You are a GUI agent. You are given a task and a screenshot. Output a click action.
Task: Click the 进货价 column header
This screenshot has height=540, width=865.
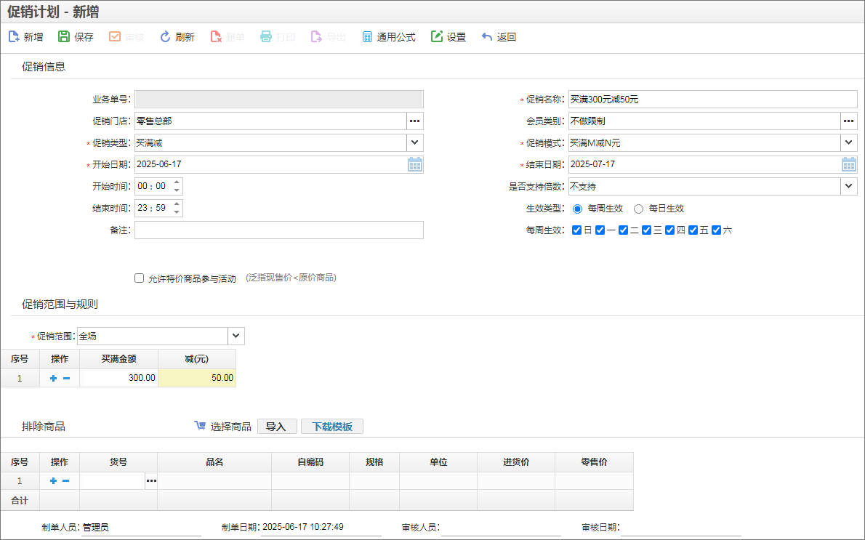[516, 462]
